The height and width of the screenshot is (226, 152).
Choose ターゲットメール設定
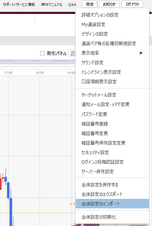tap(112, 95)
